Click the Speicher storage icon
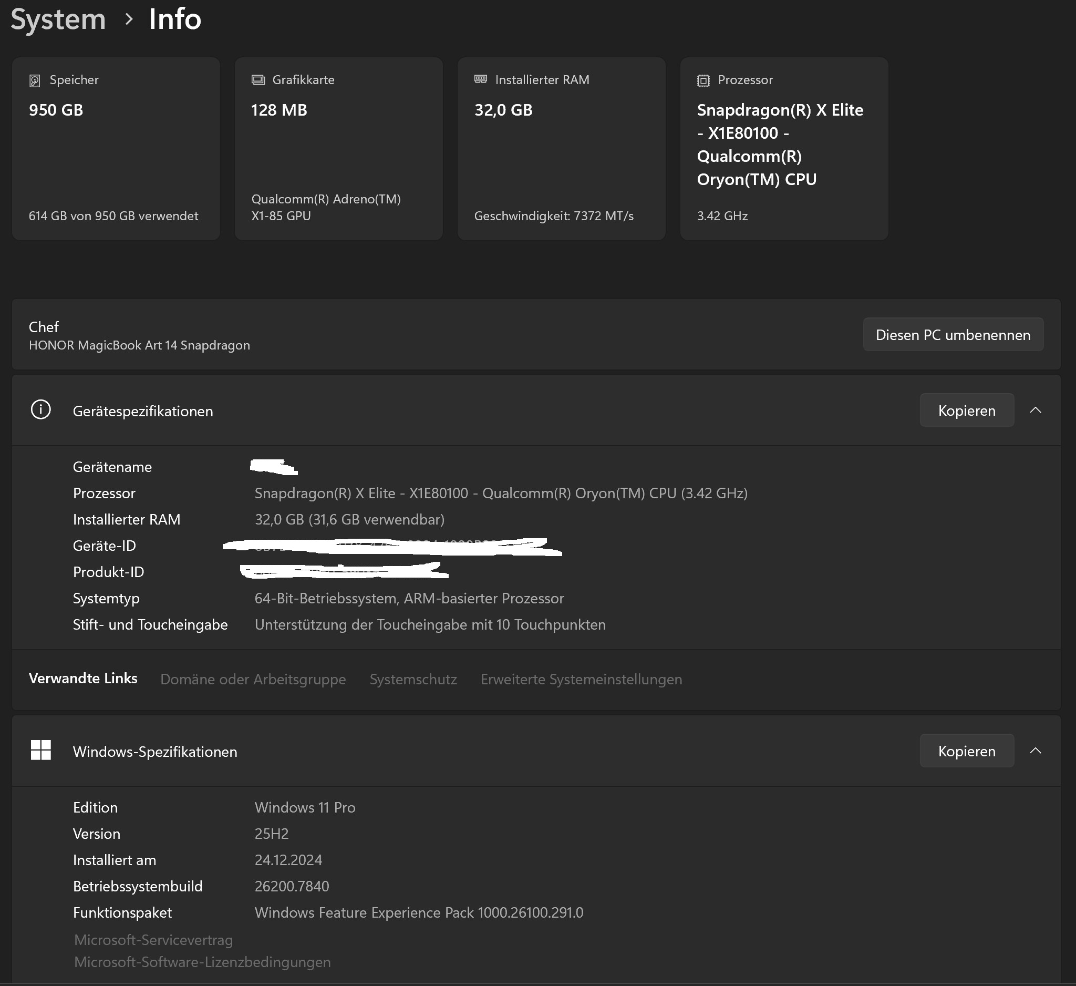 click(35, 80)
